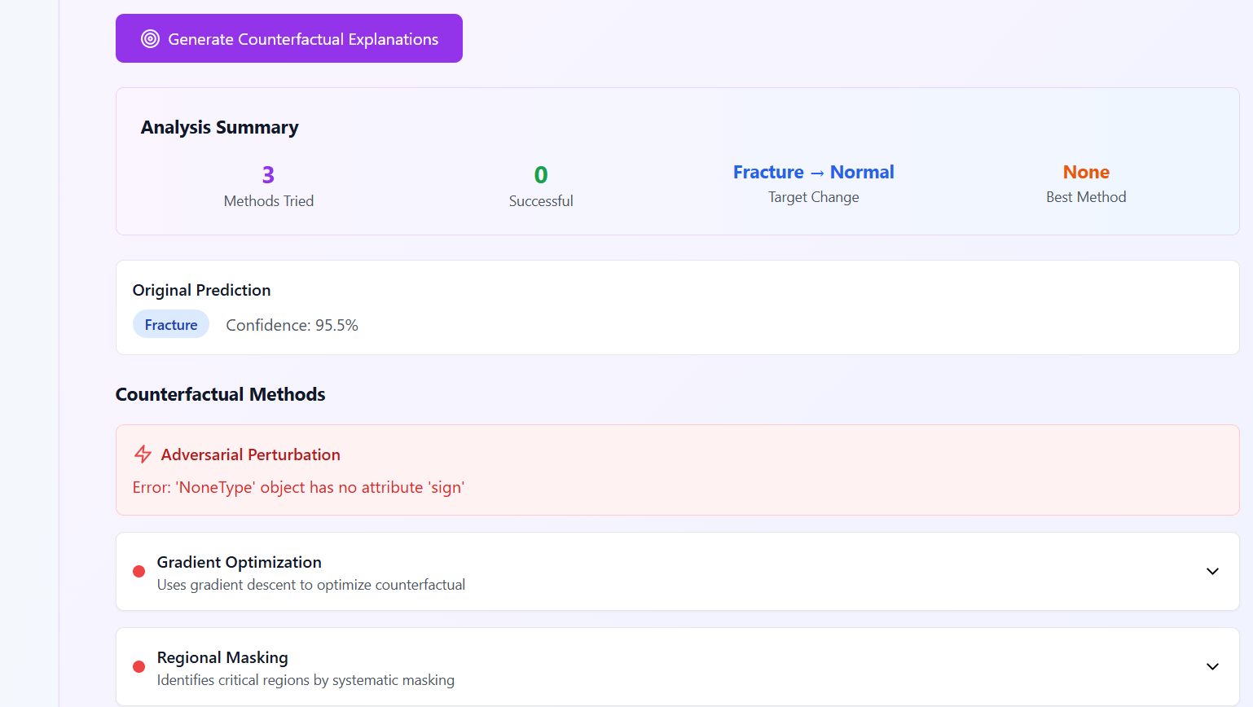
Task: Click the lightning bolt Adversarial Perturbation icon
Action: point(143,455)
